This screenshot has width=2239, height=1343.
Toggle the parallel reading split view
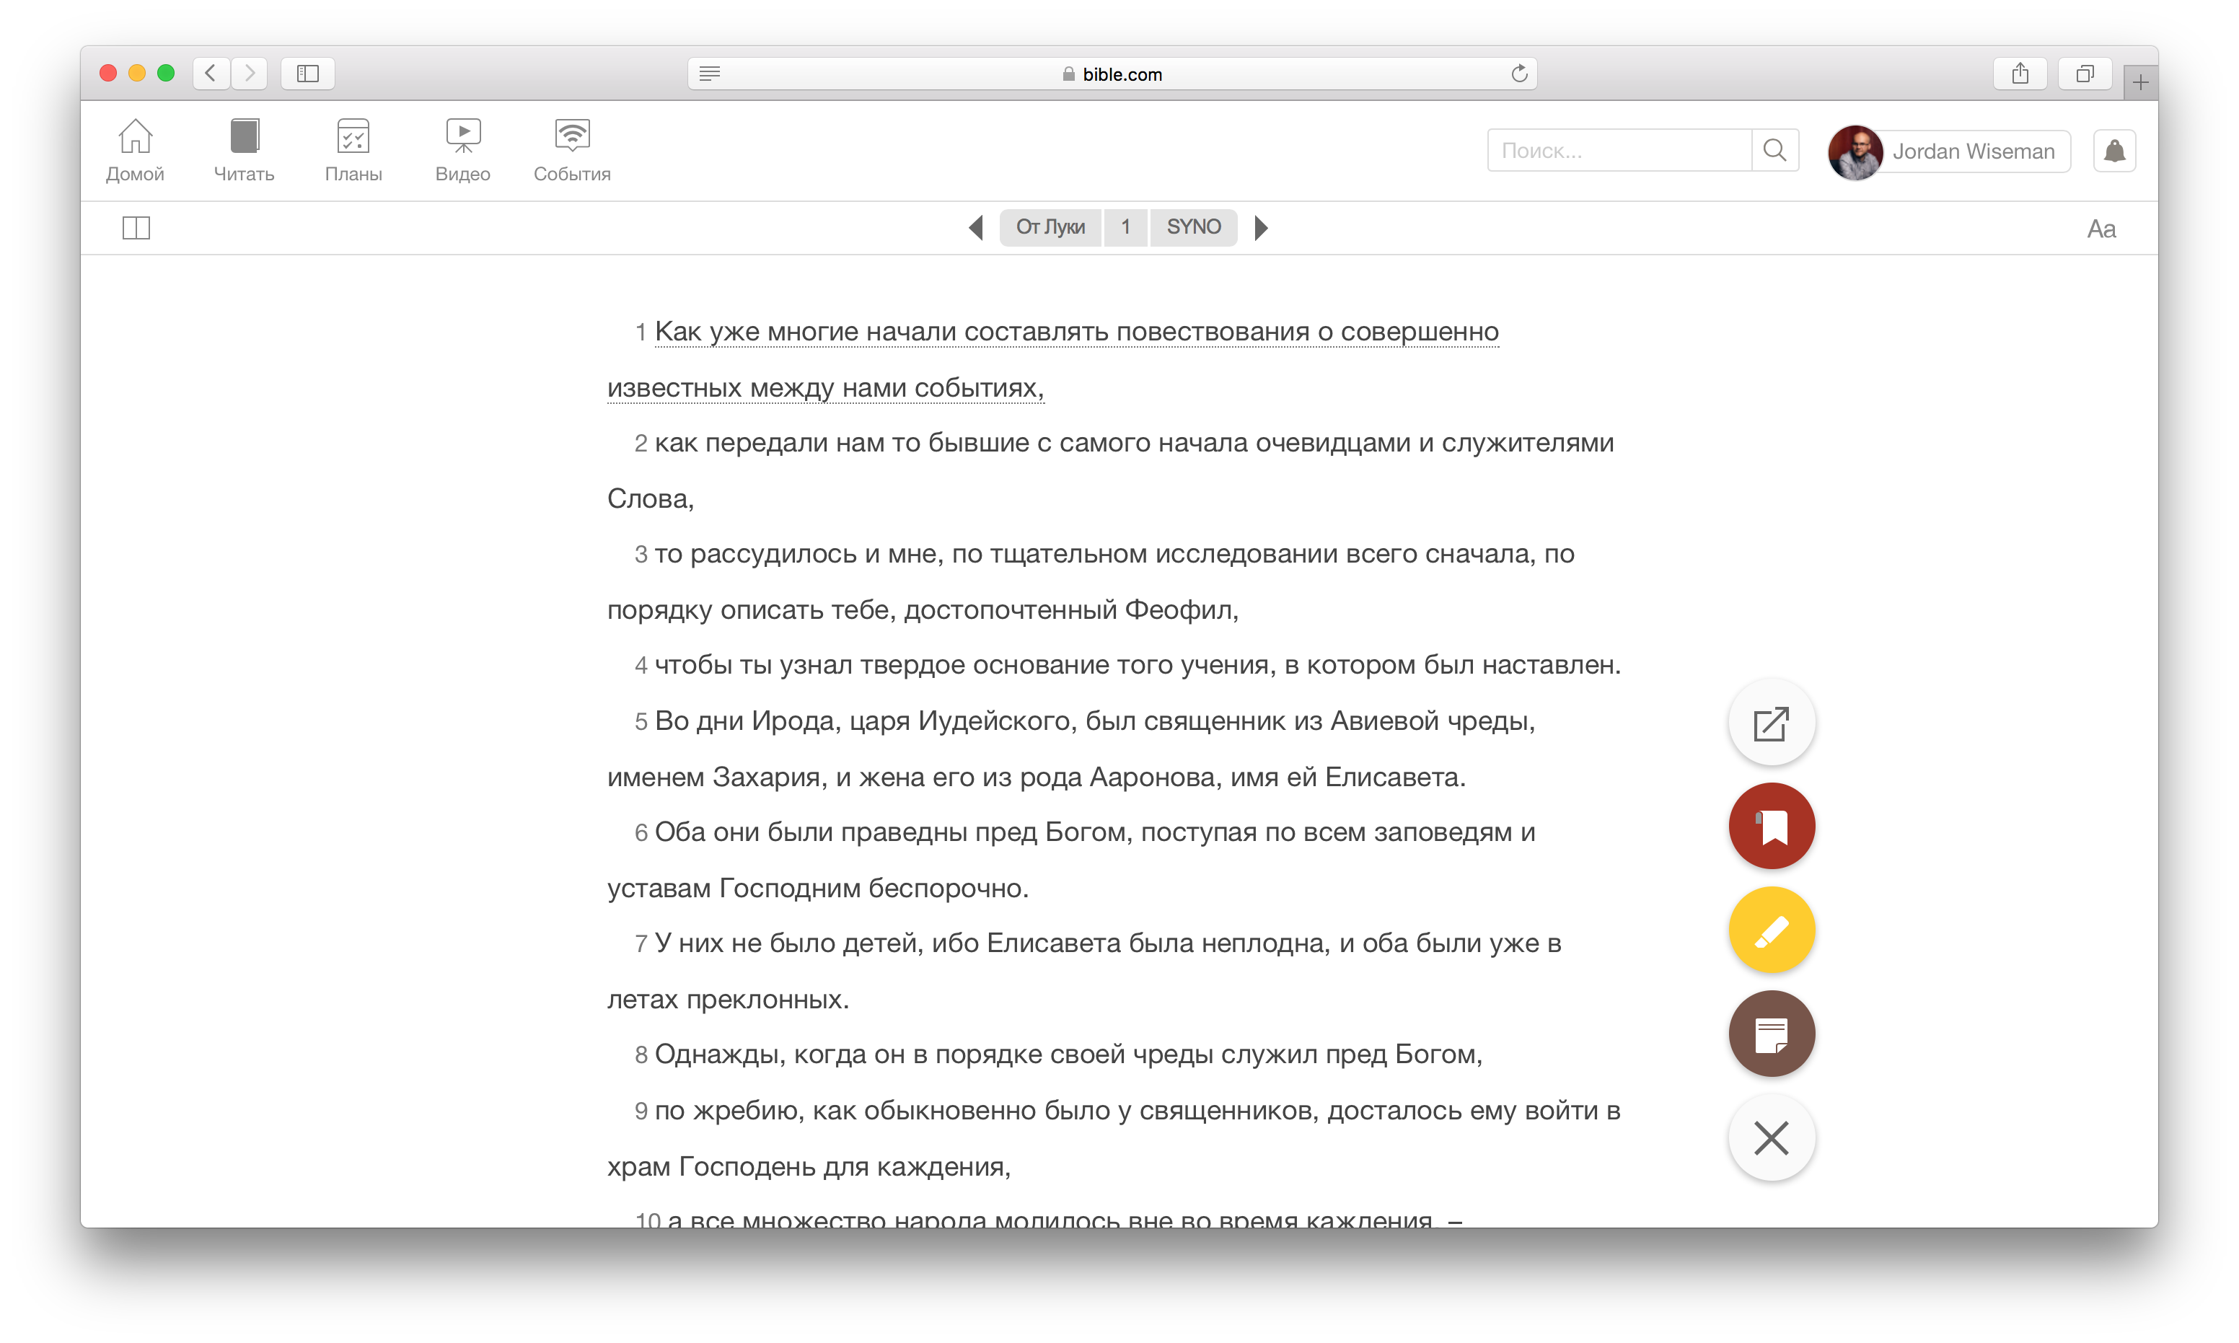[135, 228]
